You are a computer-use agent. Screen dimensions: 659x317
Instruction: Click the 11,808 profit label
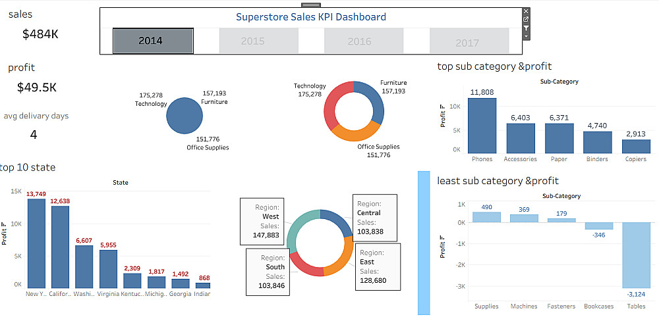click(x=482, y=92)
